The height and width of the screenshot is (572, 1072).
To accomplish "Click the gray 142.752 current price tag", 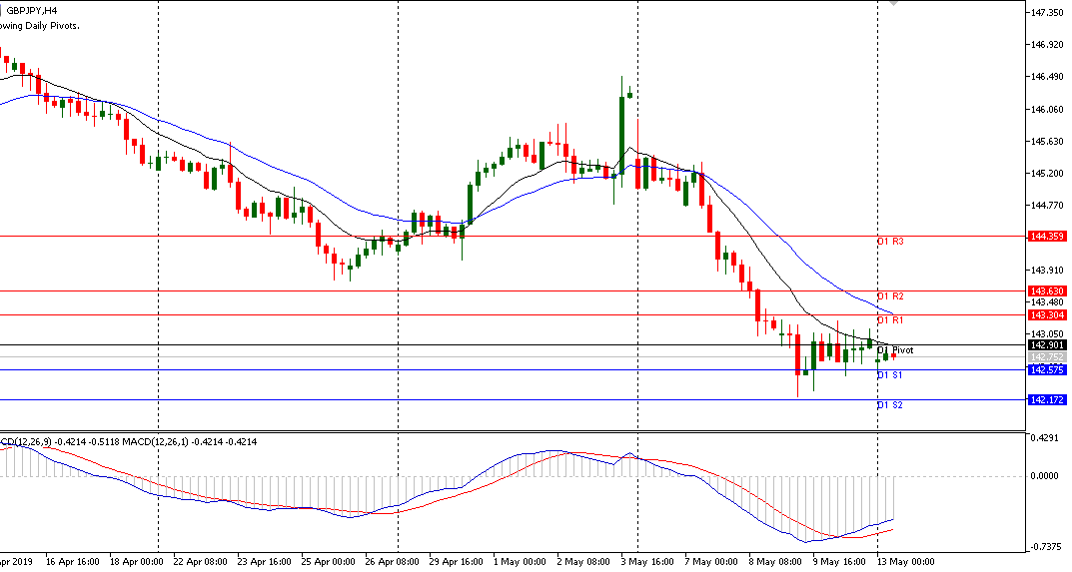I will (1047, 357).
